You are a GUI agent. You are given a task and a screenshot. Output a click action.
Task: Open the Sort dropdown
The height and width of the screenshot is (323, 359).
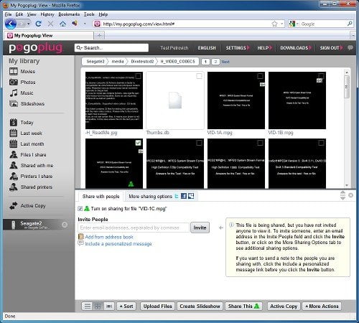126,306
